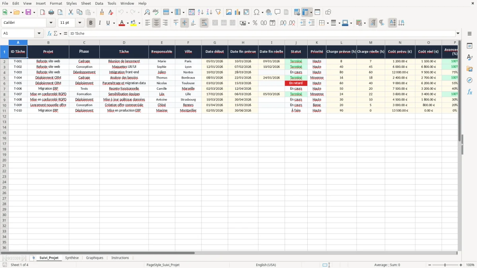Viewport: 477px width, 268px height.
Task: Toggle Wrap Text button
Action: point(204,23)
